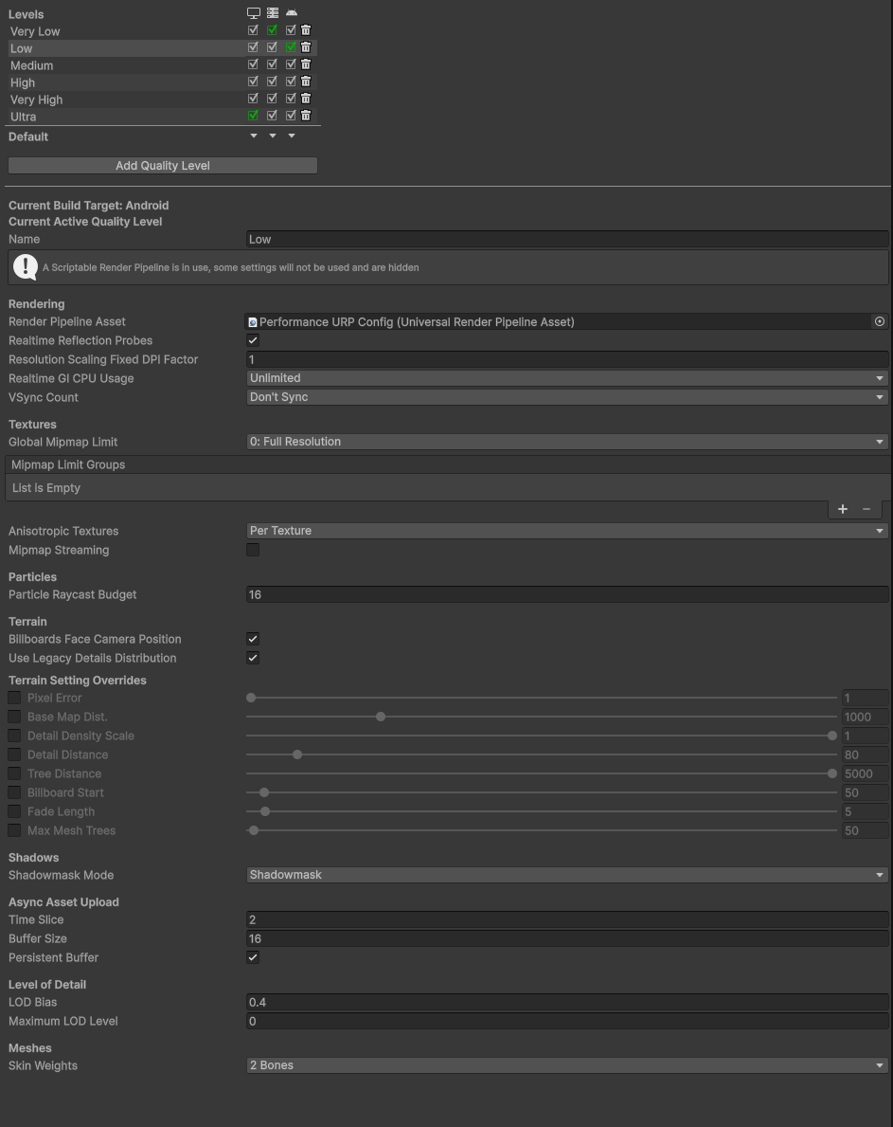Enable Mipmap Streaming

pos(253,550)
